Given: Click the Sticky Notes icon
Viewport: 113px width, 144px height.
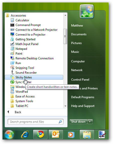Looking at the screenshot, I should point(12,77).
